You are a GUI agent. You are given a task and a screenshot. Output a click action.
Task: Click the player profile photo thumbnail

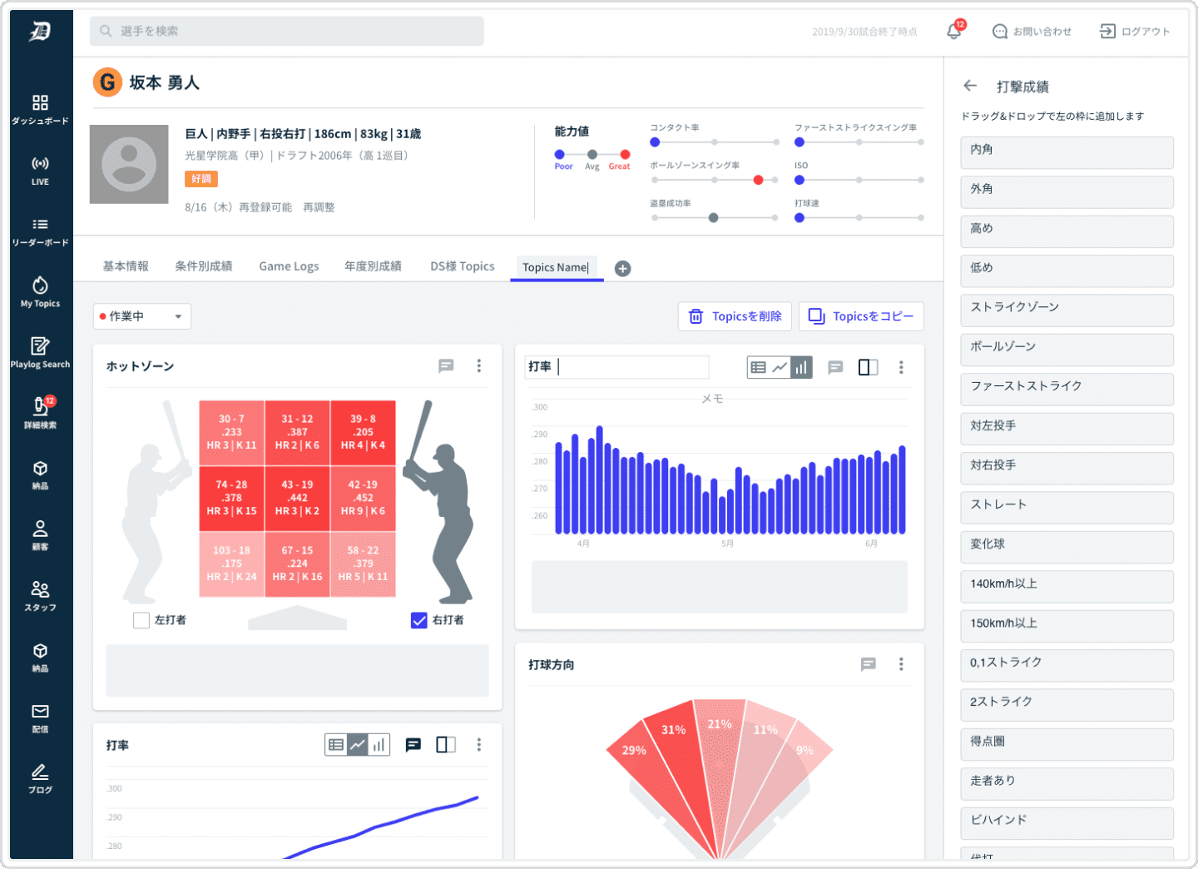(x=129, y=164)
